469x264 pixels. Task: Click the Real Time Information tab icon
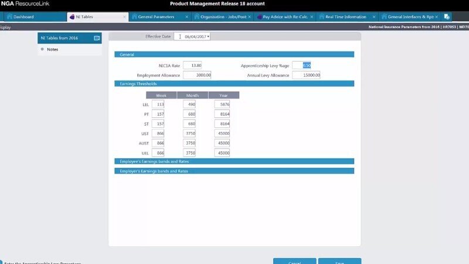(x=322, y=17)
